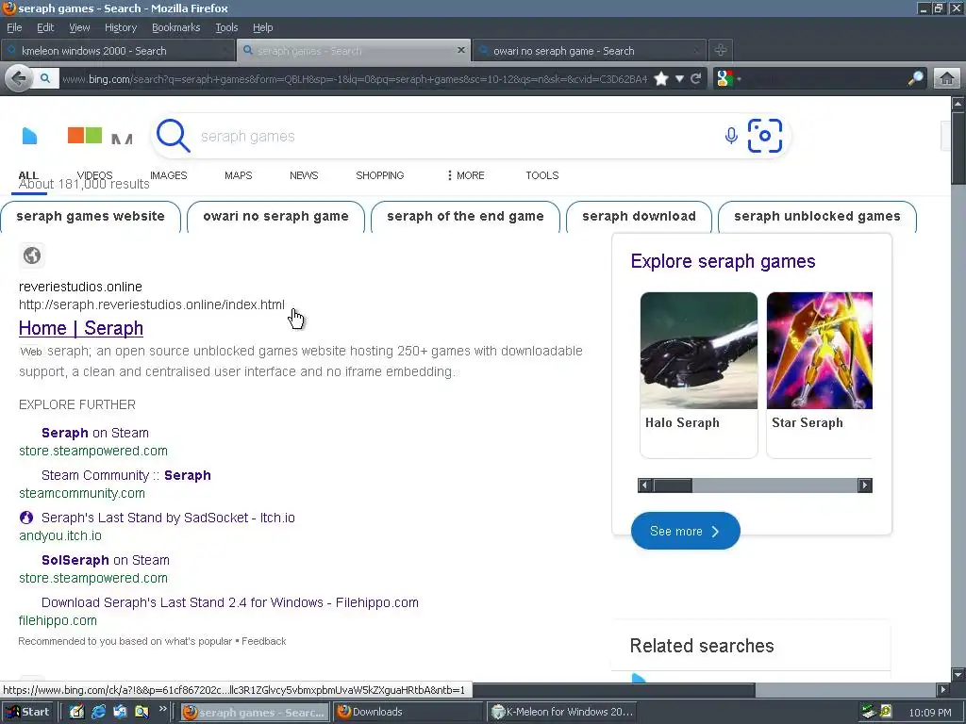Click the toolbar search magnifier icon

pyautogui.click(x=915, y=78)
